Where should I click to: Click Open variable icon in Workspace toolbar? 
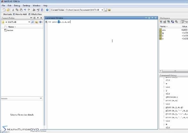[x=165, y=22]
